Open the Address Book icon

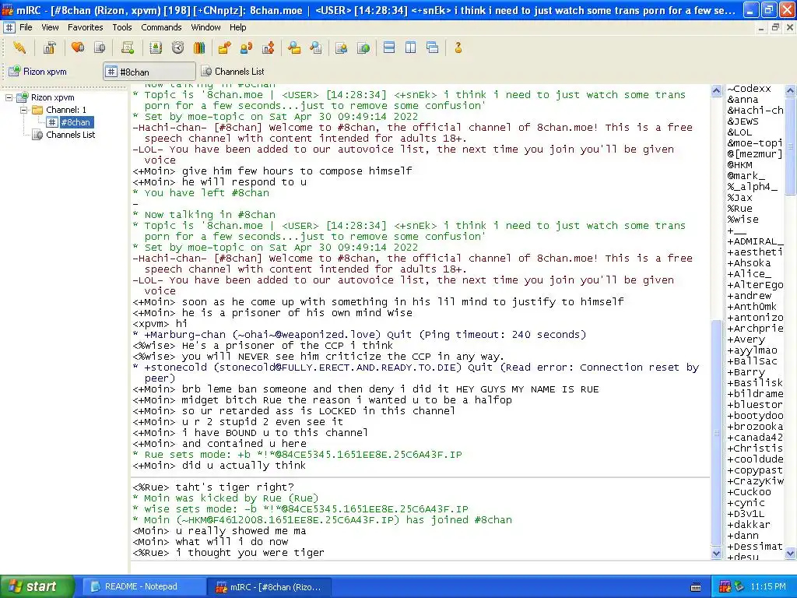pyautogui.click(x=156, y=47)
